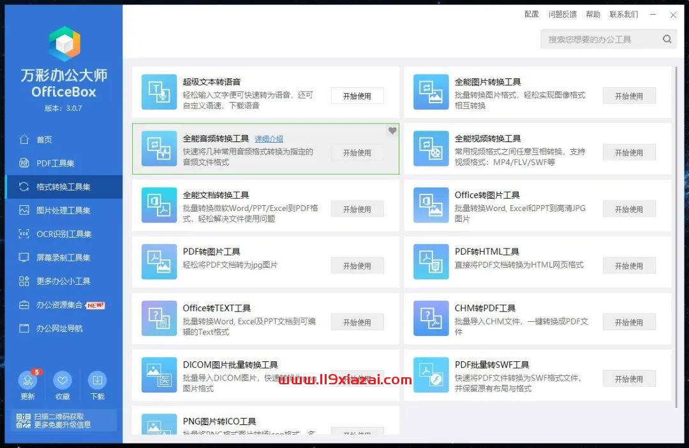
Task: Open PDF工具集 in sidebar
Action: coord(64,163)
